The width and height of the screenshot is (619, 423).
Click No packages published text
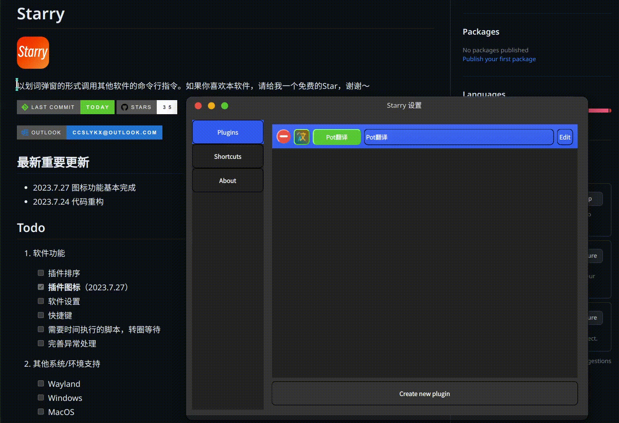[x=495, y=50]
